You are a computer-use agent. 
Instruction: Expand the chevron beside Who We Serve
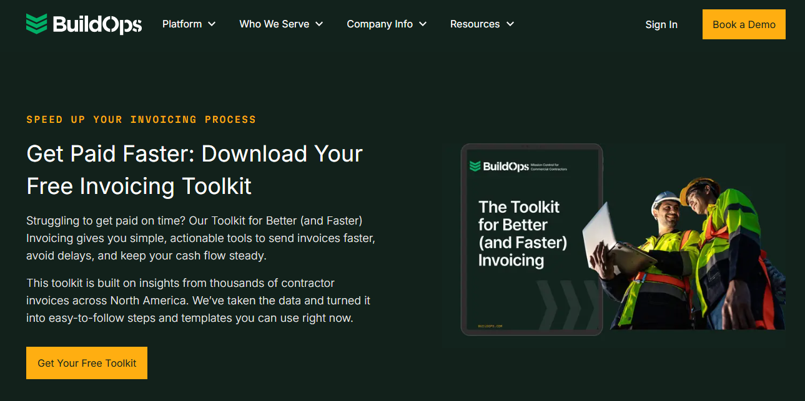(x=319, y=24)
